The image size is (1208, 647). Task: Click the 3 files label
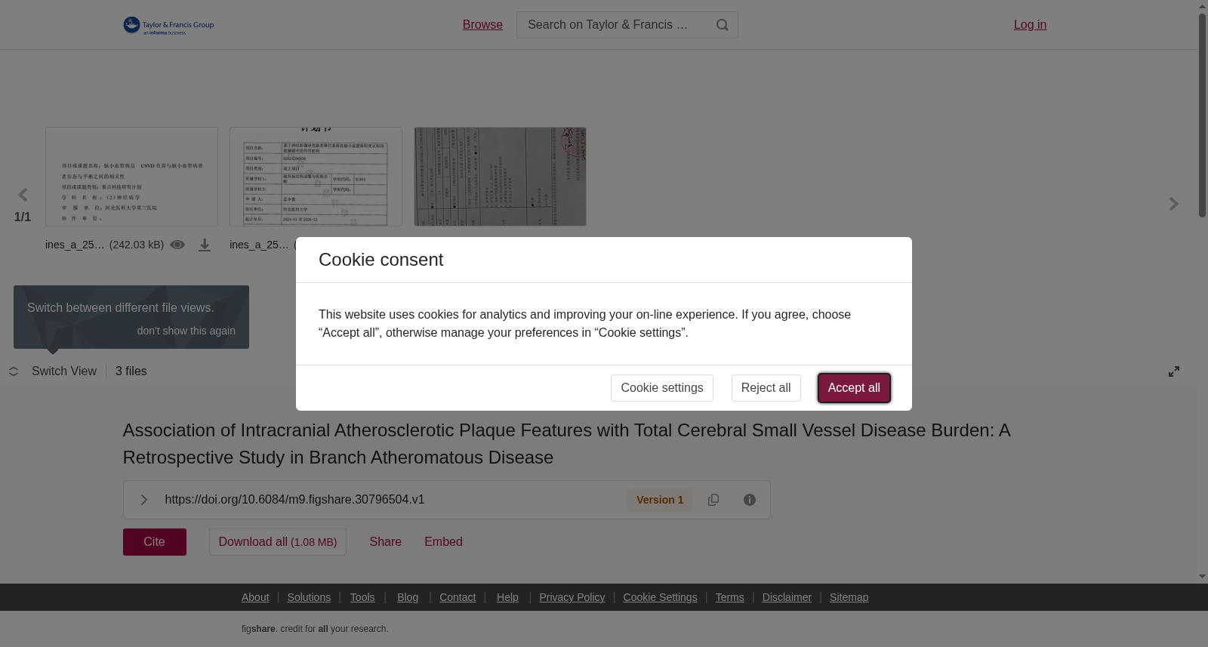131,371
